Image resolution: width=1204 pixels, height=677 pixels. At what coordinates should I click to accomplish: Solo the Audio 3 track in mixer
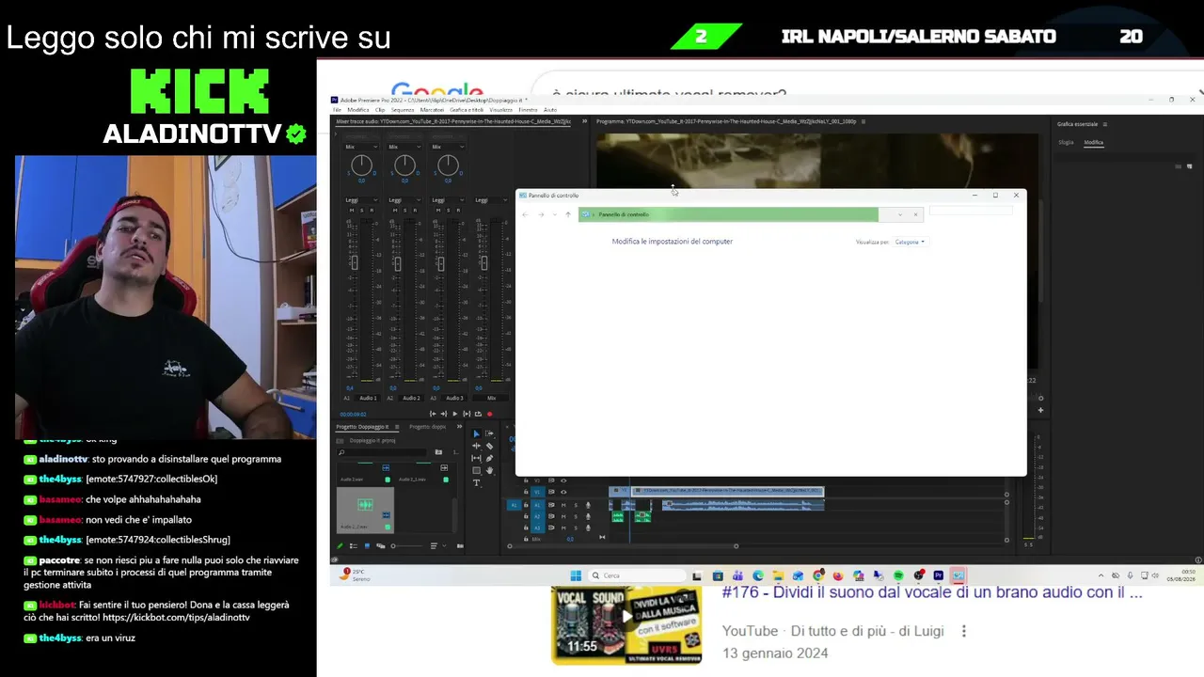(448, 210)
